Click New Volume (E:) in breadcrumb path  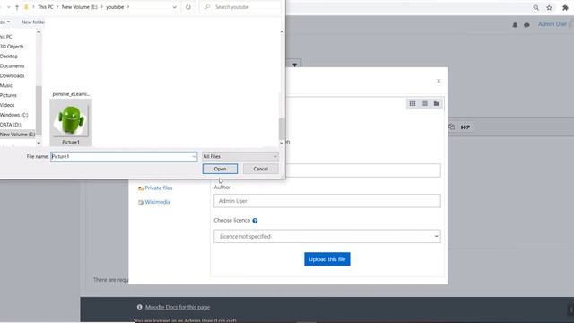click(x=80, y=7)
